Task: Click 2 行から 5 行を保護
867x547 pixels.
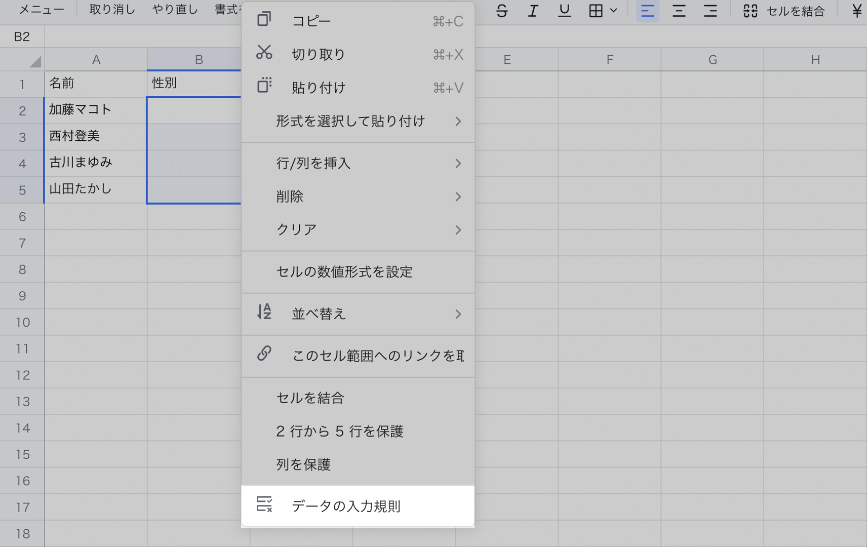Action: 340,431
